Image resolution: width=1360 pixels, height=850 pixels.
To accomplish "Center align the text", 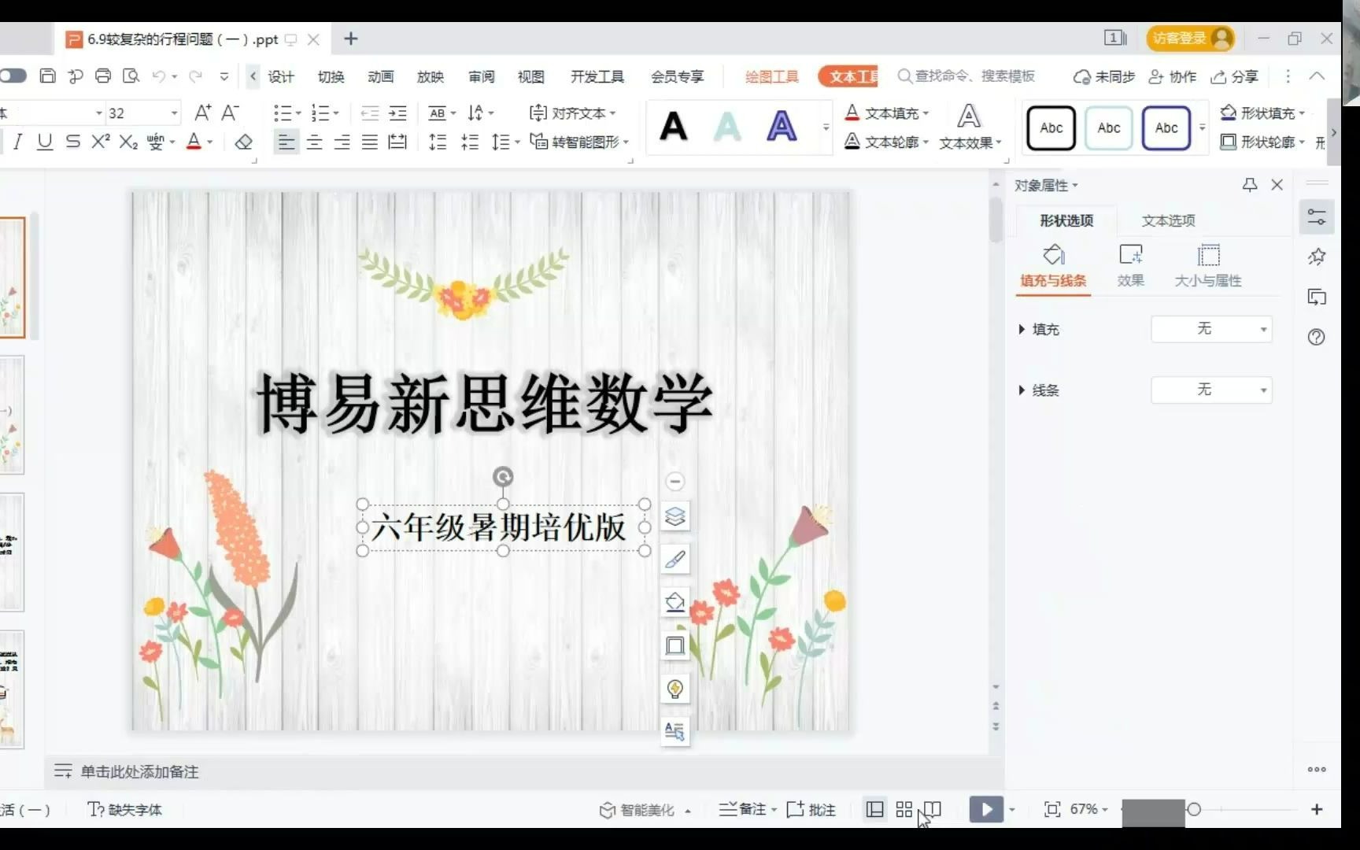I will [x=314, y=142].
